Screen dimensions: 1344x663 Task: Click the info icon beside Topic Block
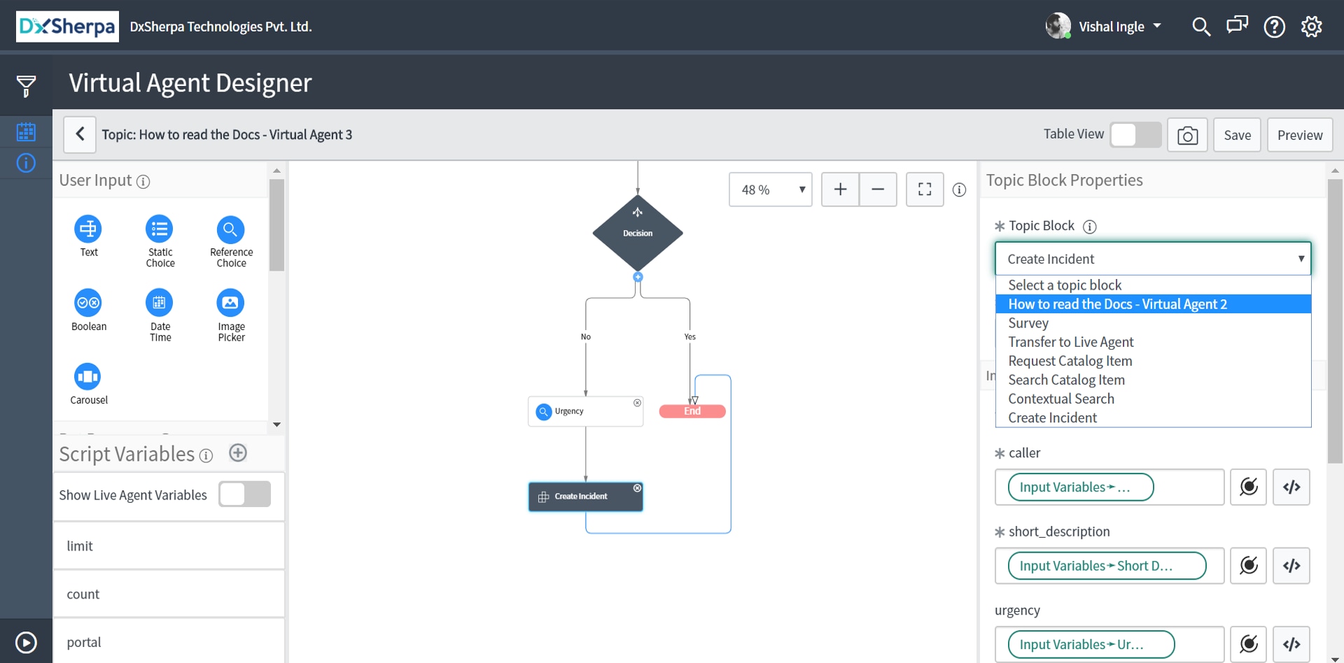[x=1089, y=227]
